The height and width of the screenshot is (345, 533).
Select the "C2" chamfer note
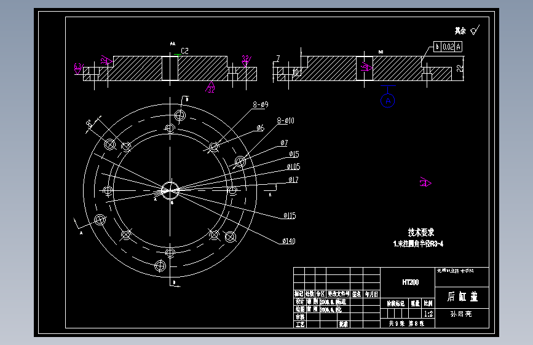click(x=184, y=51)
